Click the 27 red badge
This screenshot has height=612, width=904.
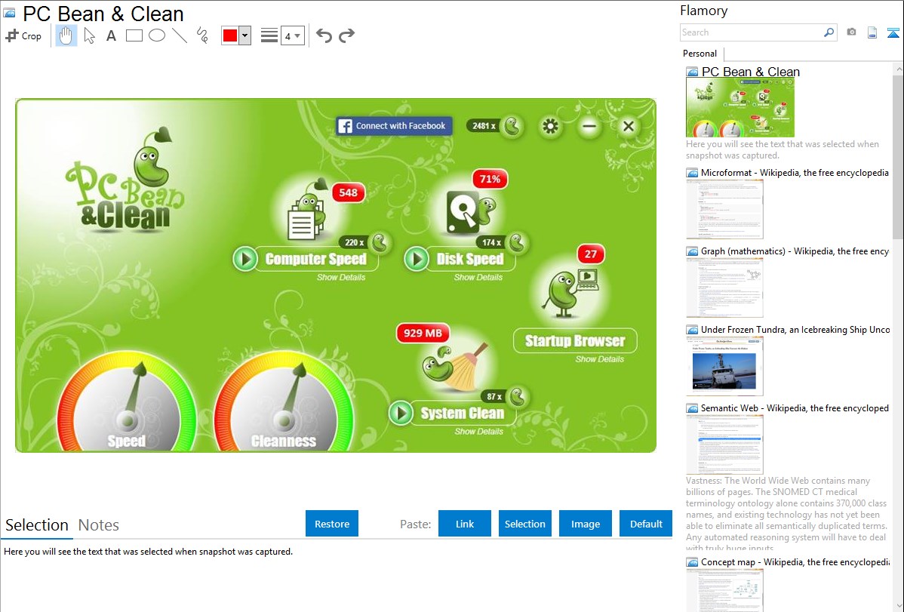click(x=591, y=254)
